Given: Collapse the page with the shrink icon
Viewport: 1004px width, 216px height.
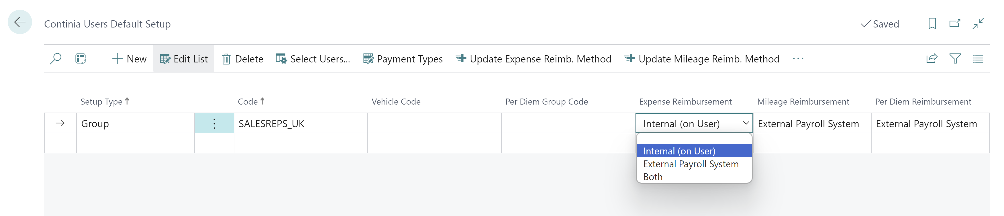Looking at the screenshot, I should coord(978,24).
